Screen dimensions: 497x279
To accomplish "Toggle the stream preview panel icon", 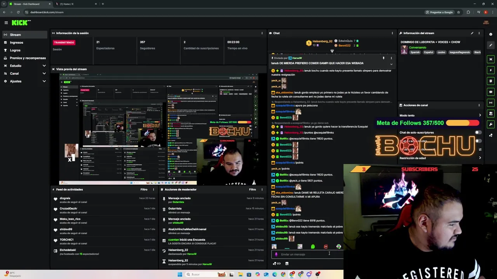I will coord(491,59).
